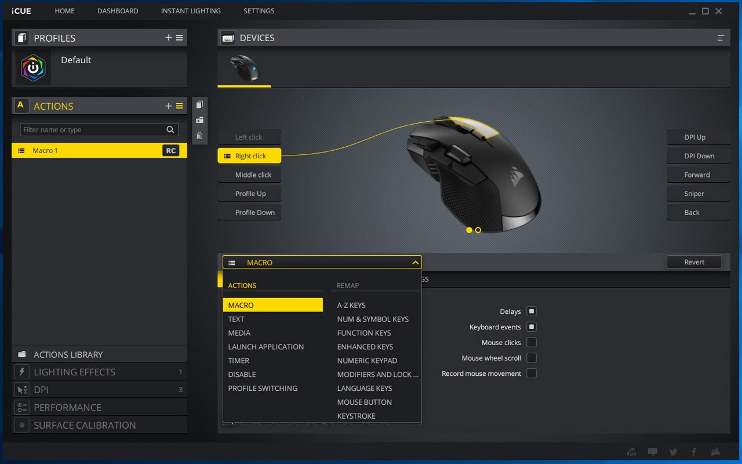Open the DASHBOARD tab
This screenshot has height=464, width=742.
coord(118,11)
